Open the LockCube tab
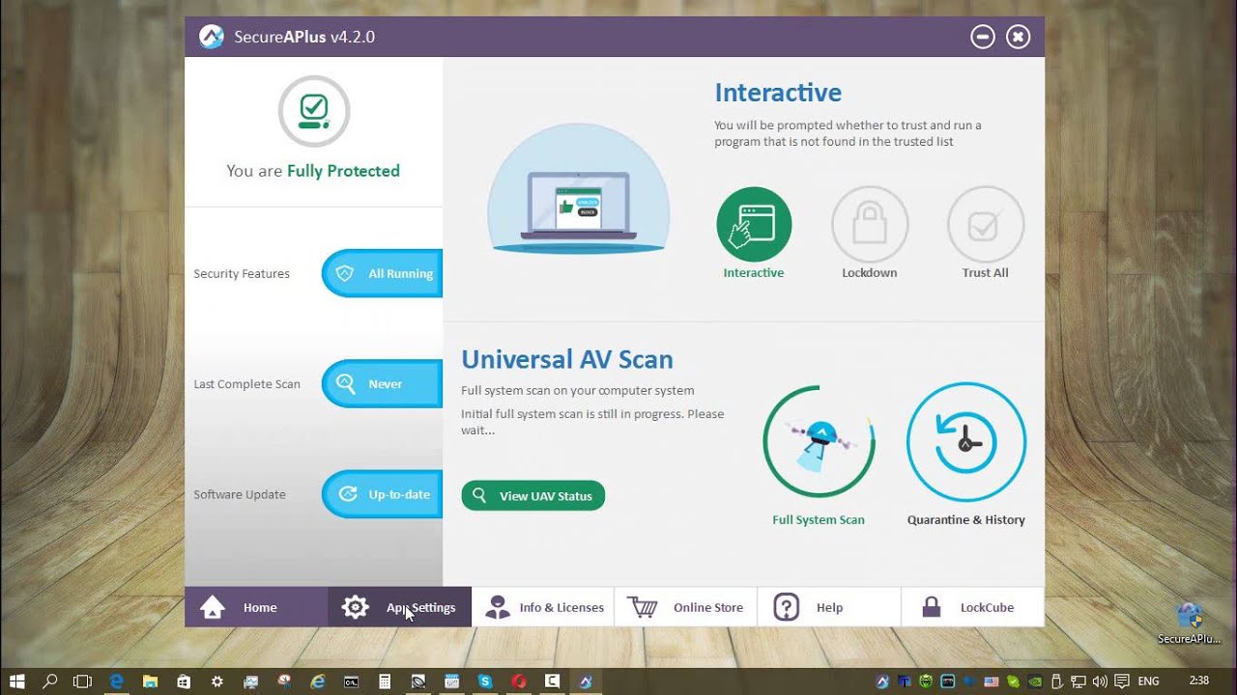This screenshot has width=1237, height=695. [x=972, y=607]
